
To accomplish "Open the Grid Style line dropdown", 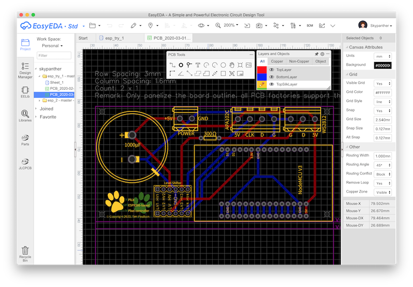I will [x=383, y=102].
